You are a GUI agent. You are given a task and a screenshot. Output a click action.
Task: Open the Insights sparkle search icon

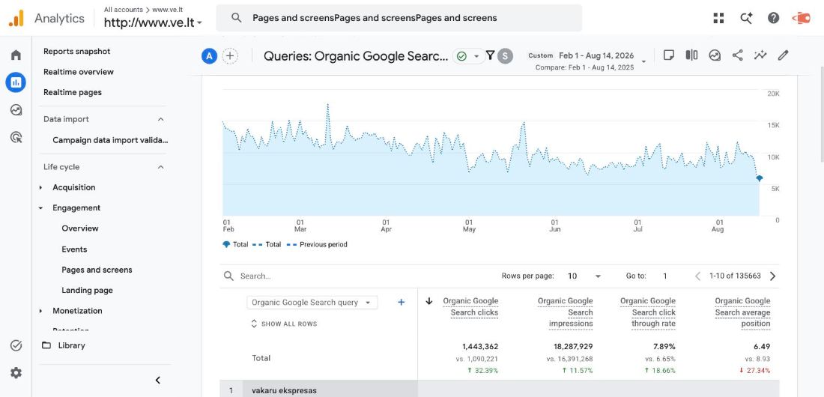click(745, 18)
